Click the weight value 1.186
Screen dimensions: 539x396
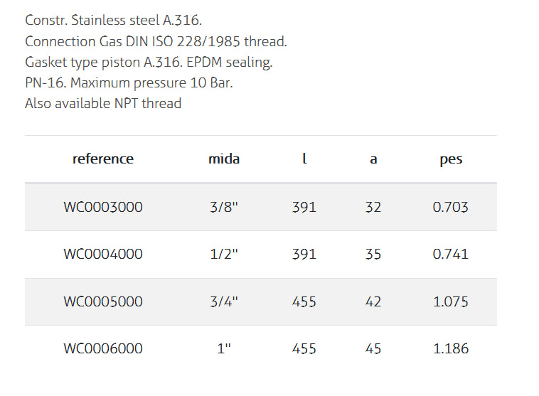coord(451,348)
